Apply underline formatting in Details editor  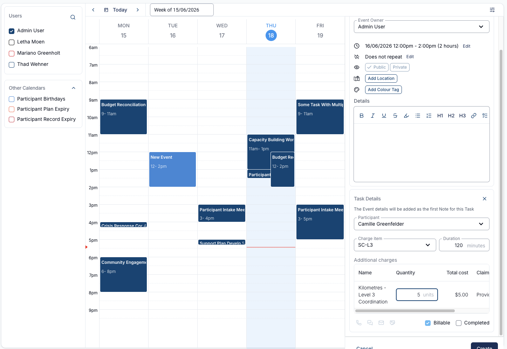(384, 116)
